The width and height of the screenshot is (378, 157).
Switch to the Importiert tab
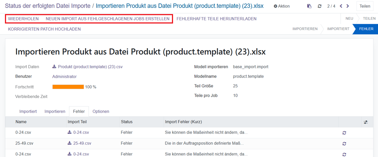[28, 111]
